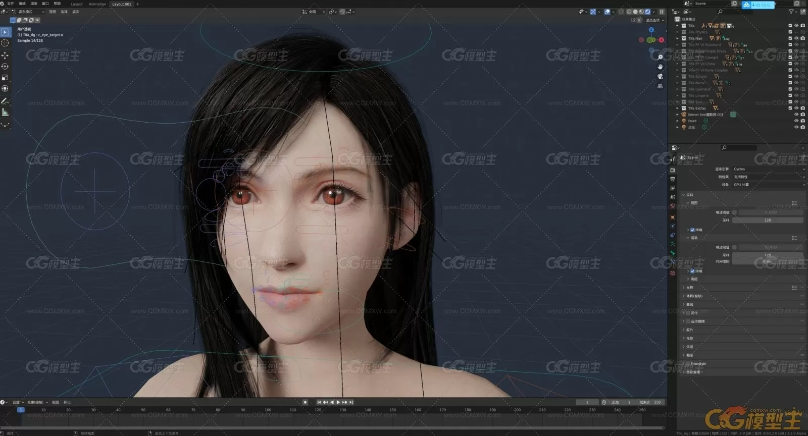Click the end frame 250 field
This screenshot has width=808, height=436.
[x=651, y=402]
